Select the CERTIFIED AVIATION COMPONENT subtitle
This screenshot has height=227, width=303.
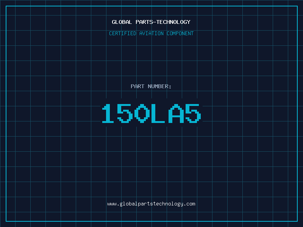click(x=151, y=33)
